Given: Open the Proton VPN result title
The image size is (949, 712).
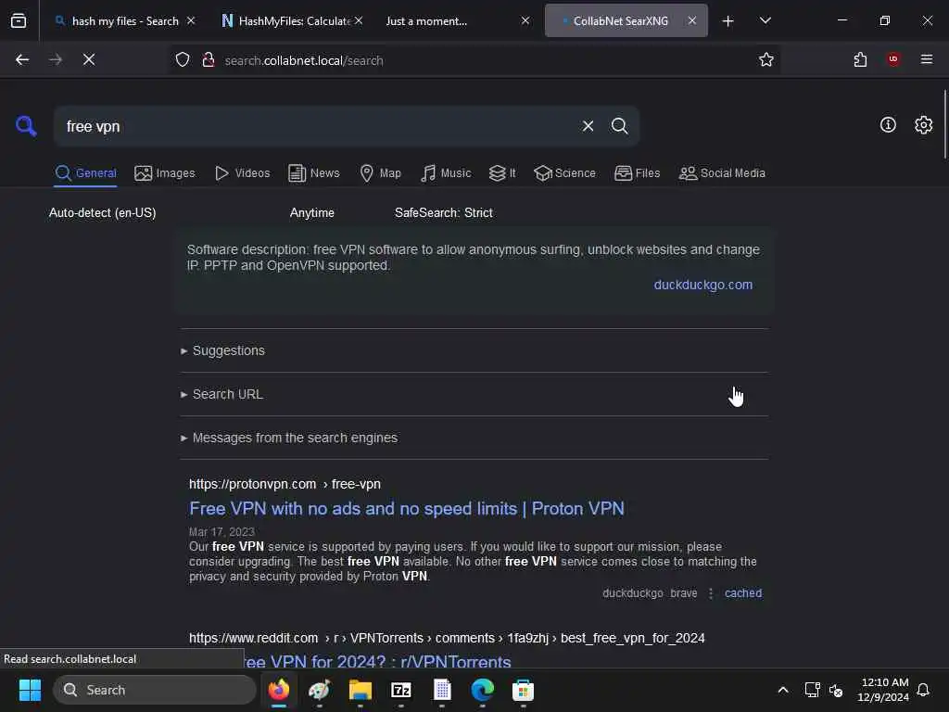Looking at the screenshot, I should [406, 509].
